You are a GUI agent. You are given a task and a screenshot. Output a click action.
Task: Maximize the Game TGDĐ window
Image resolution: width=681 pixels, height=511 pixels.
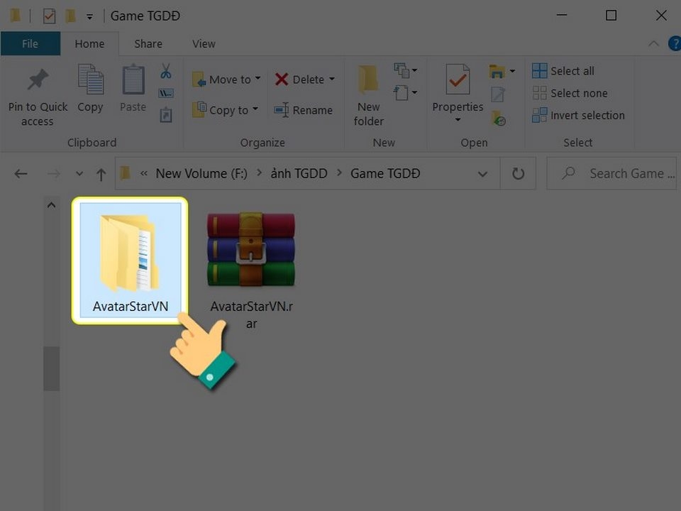pyautogui.click(x=611, y=15)
